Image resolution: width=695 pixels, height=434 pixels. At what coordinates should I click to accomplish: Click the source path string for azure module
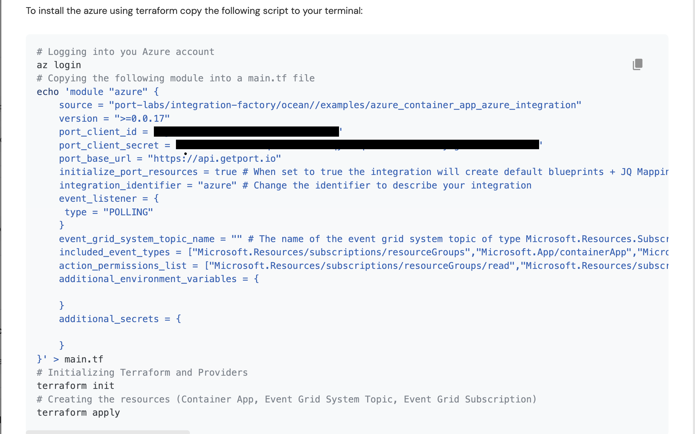pyautogui.click(x=345, y=105)
